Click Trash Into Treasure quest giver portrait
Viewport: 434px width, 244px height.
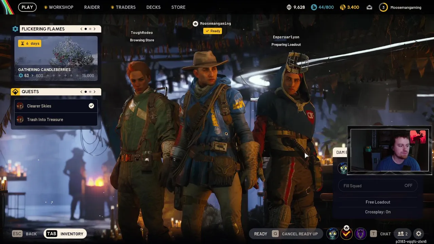click(20, 119)
